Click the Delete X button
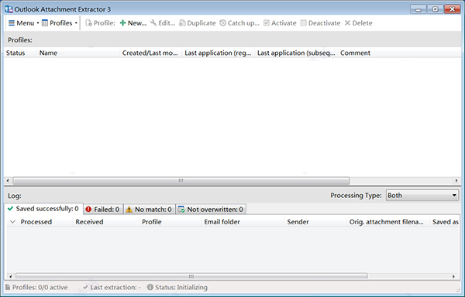The width and height of the screenshot is (465, 297). [358, 23]
